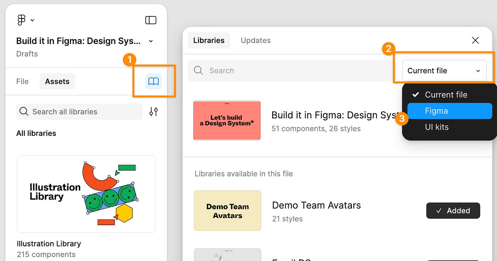Click the Drafts location label

27,54
